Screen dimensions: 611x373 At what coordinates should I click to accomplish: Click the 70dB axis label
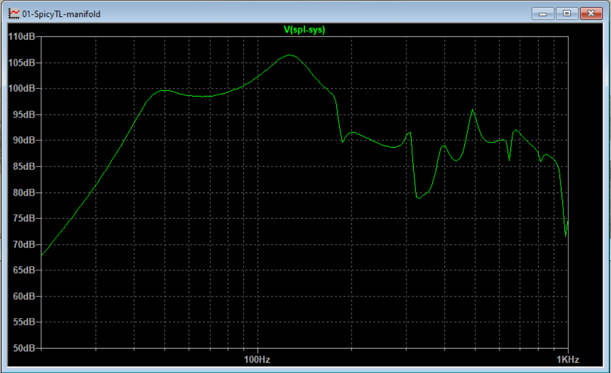click(x=24, y=244)
